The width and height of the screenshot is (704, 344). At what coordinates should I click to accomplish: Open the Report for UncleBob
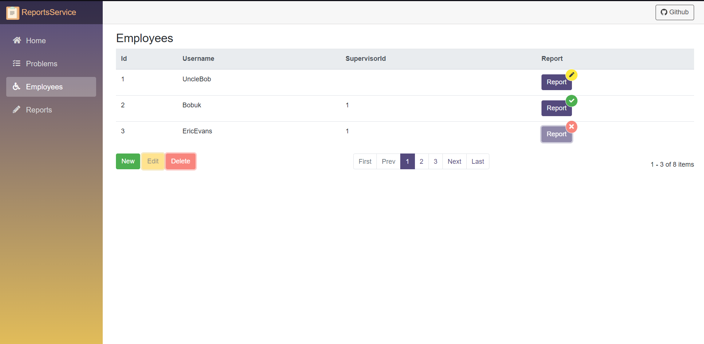(x=557, y=82)
